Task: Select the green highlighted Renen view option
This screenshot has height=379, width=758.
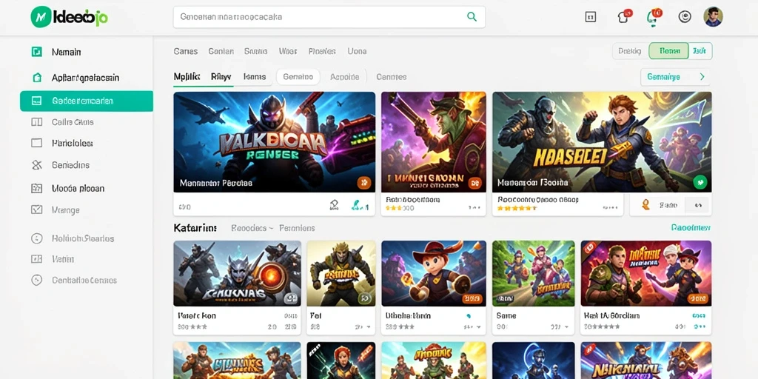Action: [668, 51]
